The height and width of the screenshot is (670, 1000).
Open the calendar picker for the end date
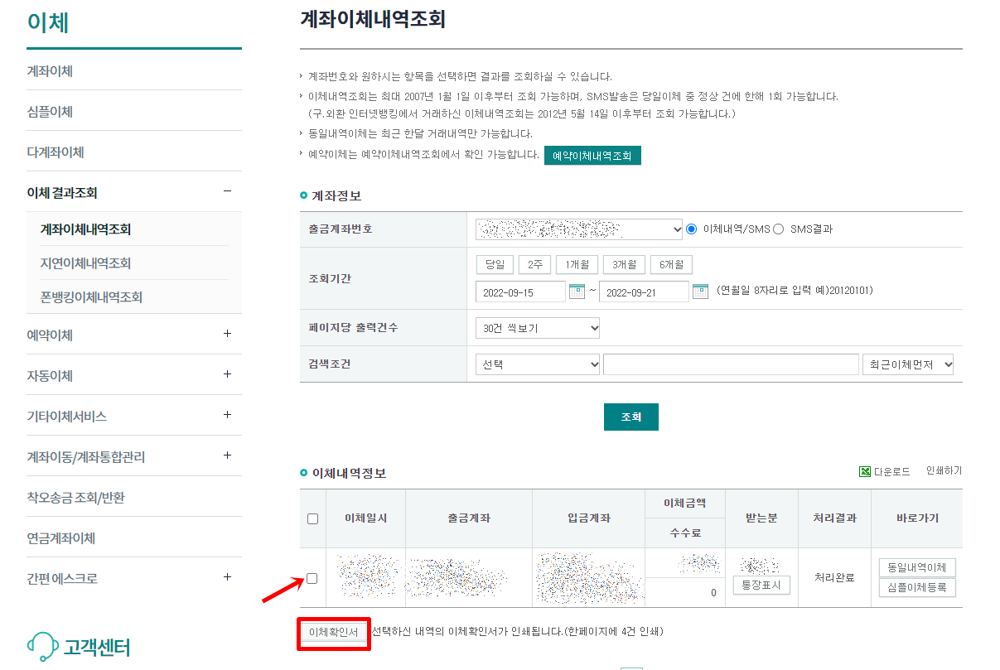pyautogui.click(x=700, y=291)
